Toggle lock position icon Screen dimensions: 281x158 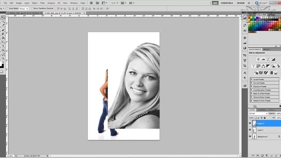pyautogui.click(x=262, y=118)
